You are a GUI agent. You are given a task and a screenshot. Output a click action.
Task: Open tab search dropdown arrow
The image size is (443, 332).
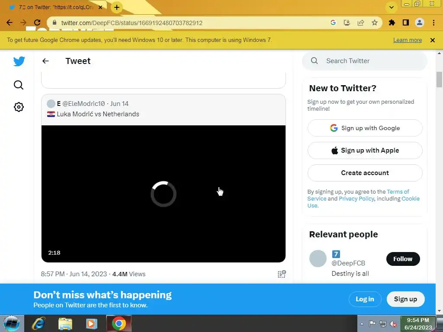point(392,7)
